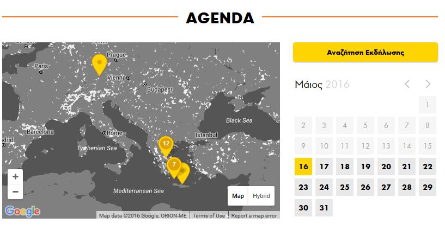
Task: Go to the previous month
Action: coord(407,84)
